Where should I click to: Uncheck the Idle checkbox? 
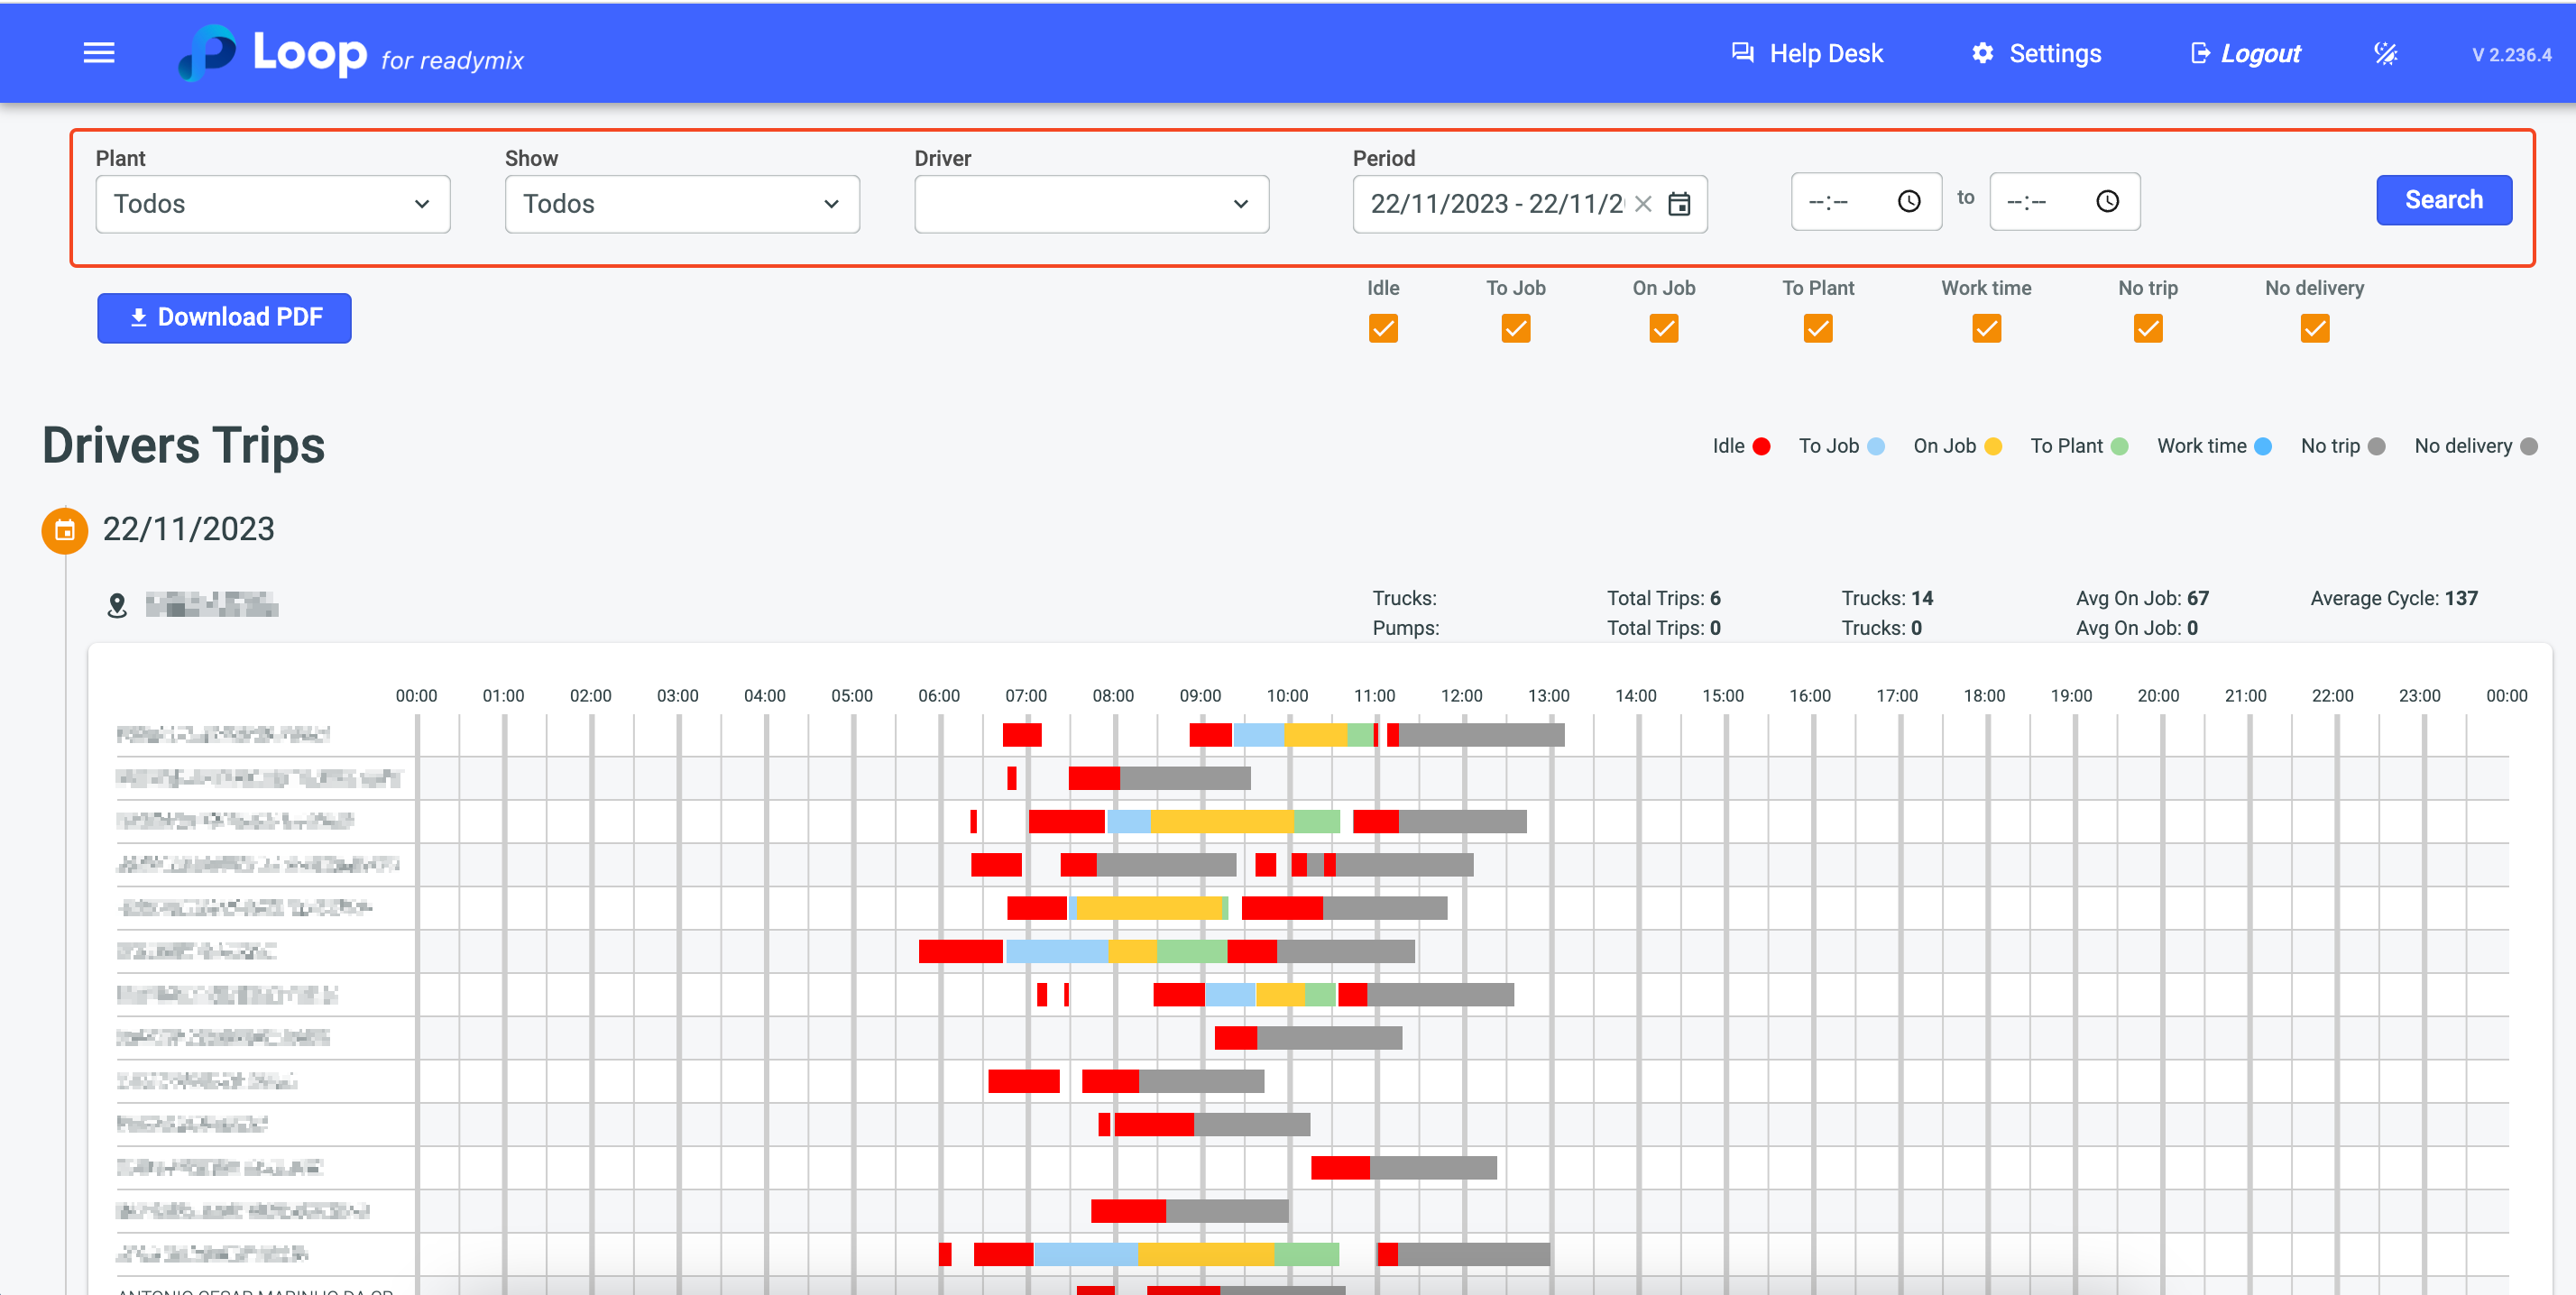pyautogui.click(x=1383, y=329)
